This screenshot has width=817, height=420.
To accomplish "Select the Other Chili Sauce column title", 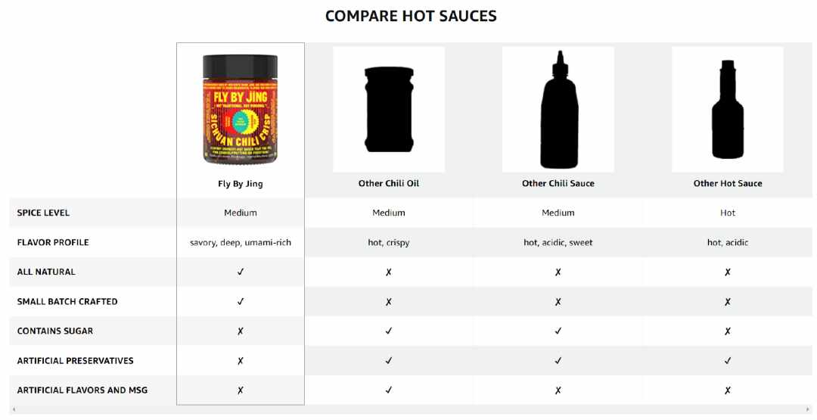I will tap(558, 183).
